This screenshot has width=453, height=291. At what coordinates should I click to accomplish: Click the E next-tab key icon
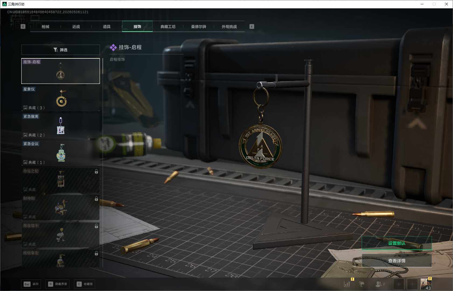[x=252, y=26]
